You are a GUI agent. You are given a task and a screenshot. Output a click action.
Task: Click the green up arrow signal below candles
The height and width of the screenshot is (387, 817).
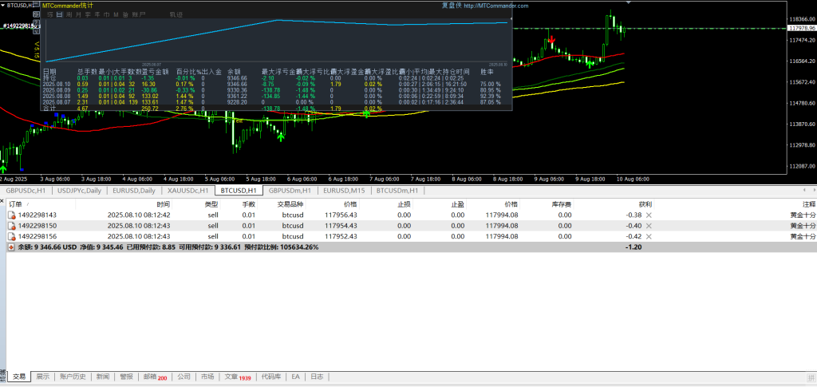pos(280,136)
